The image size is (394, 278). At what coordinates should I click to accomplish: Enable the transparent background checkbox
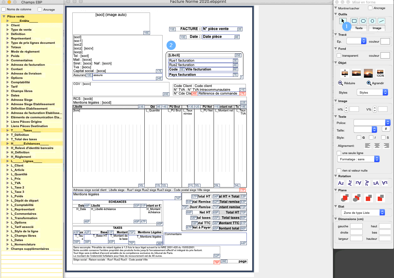339,55
